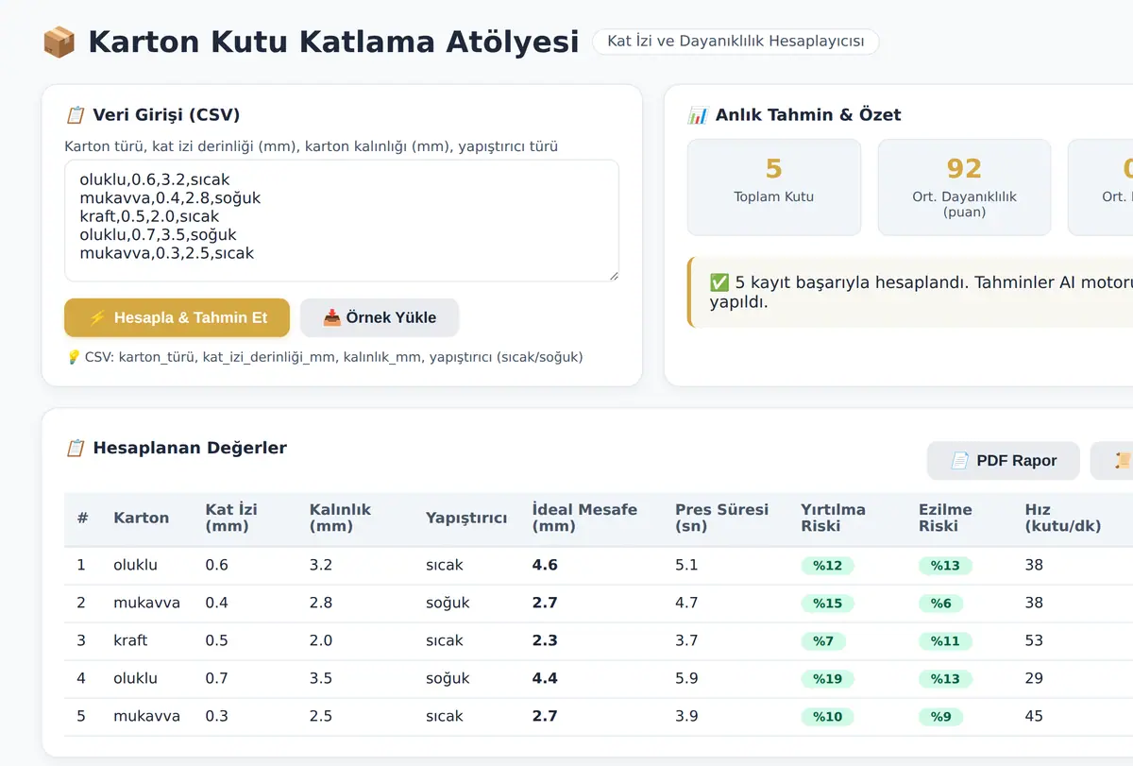The height and width of the screenshot is (766, 1133).
Task: Open the Toplam Kutu summary card
Action: click(774, 187)
